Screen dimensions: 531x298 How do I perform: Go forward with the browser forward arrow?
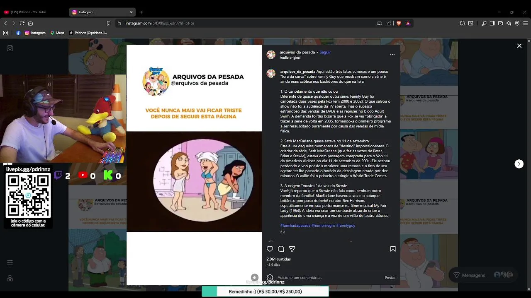coord(13,23)
